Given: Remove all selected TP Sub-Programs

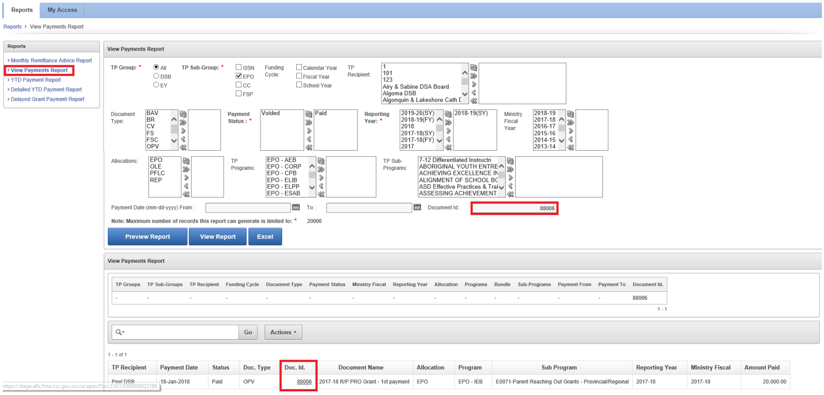Looking at the screenshot, I should click(509, 194).
